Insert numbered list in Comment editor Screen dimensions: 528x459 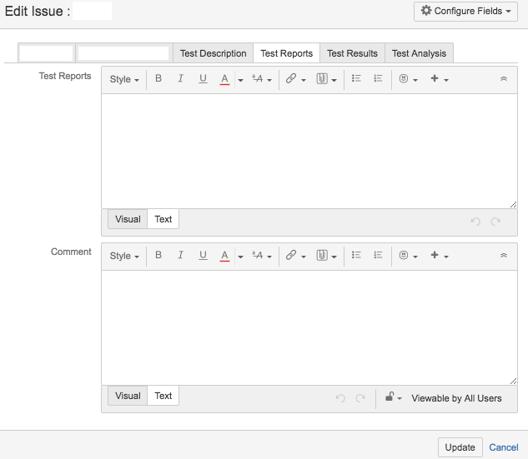coord(378,256)
